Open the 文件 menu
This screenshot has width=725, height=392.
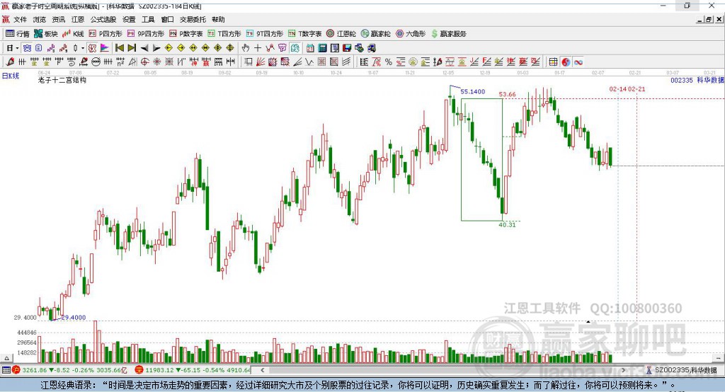click(x=20, y=19)
